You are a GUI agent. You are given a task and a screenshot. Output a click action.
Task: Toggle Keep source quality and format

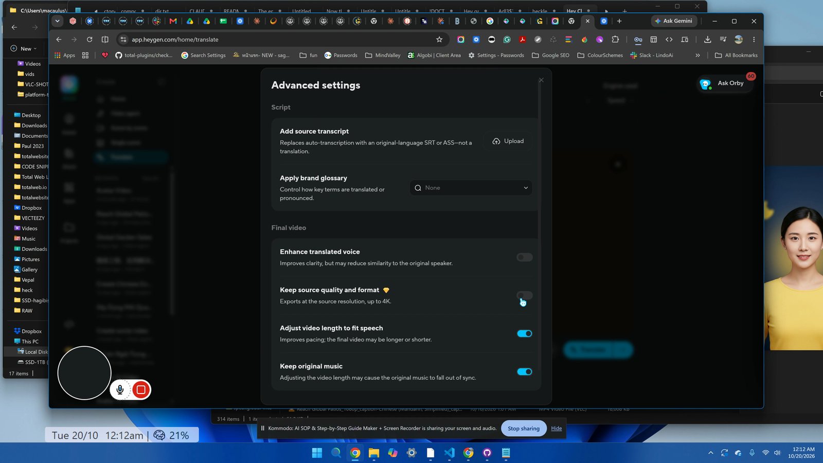click(x=525, y=295)
